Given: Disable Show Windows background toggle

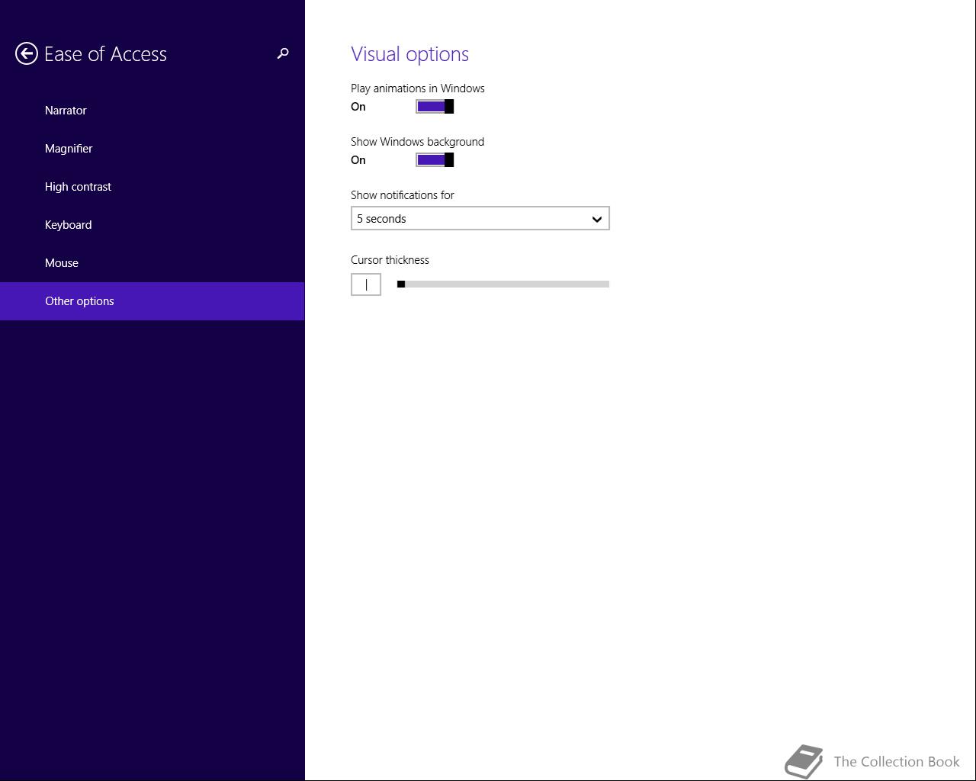Looking at the screenshot, I should [435, 160].
